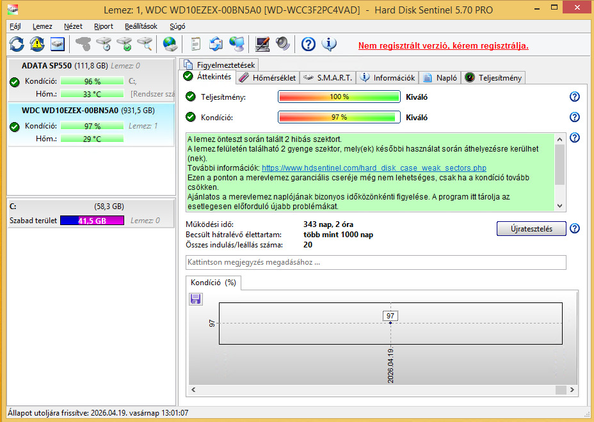Viewport: 594px width, 422px height.
Task: Switch to the Napló tab
Action: click(x=440, y=77)
